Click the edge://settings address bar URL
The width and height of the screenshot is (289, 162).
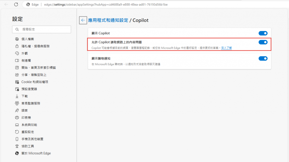pos(106,5)
